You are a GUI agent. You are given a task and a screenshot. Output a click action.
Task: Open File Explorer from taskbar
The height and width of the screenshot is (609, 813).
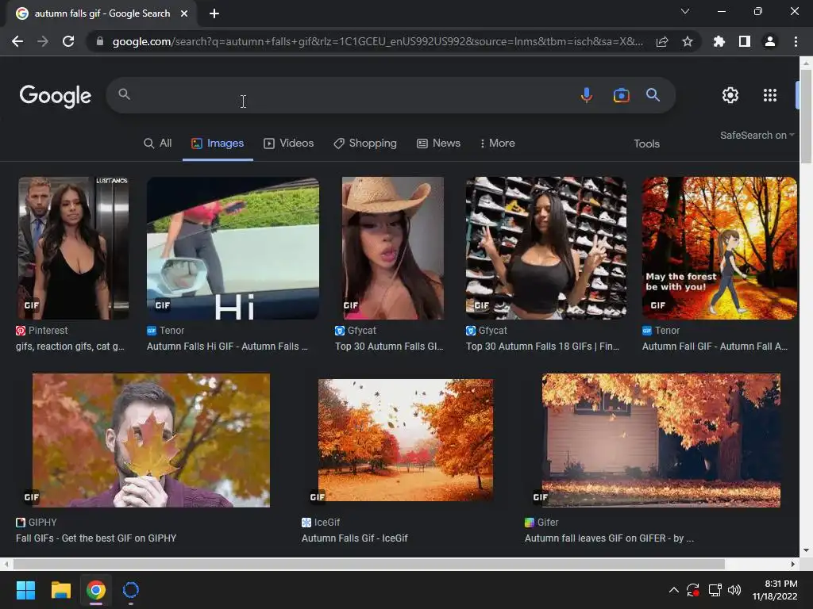(x=60, y=590)
